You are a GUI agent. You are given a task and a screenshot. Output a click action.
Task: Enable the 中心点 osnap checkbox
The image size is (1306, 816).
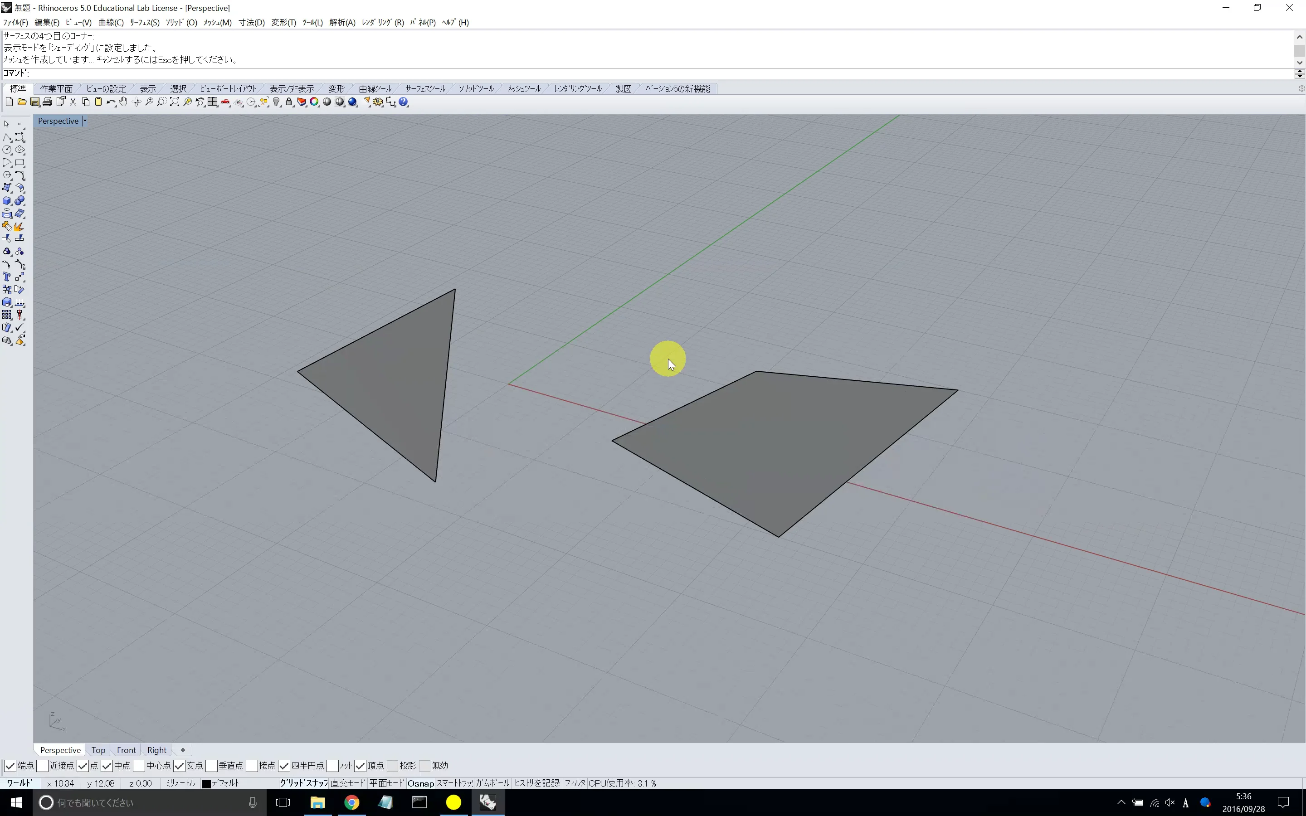tap(139, 765)
